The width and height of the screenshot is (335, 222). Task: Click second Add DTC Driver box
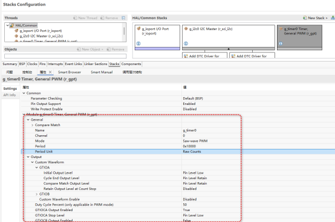(x=252, y=55)
